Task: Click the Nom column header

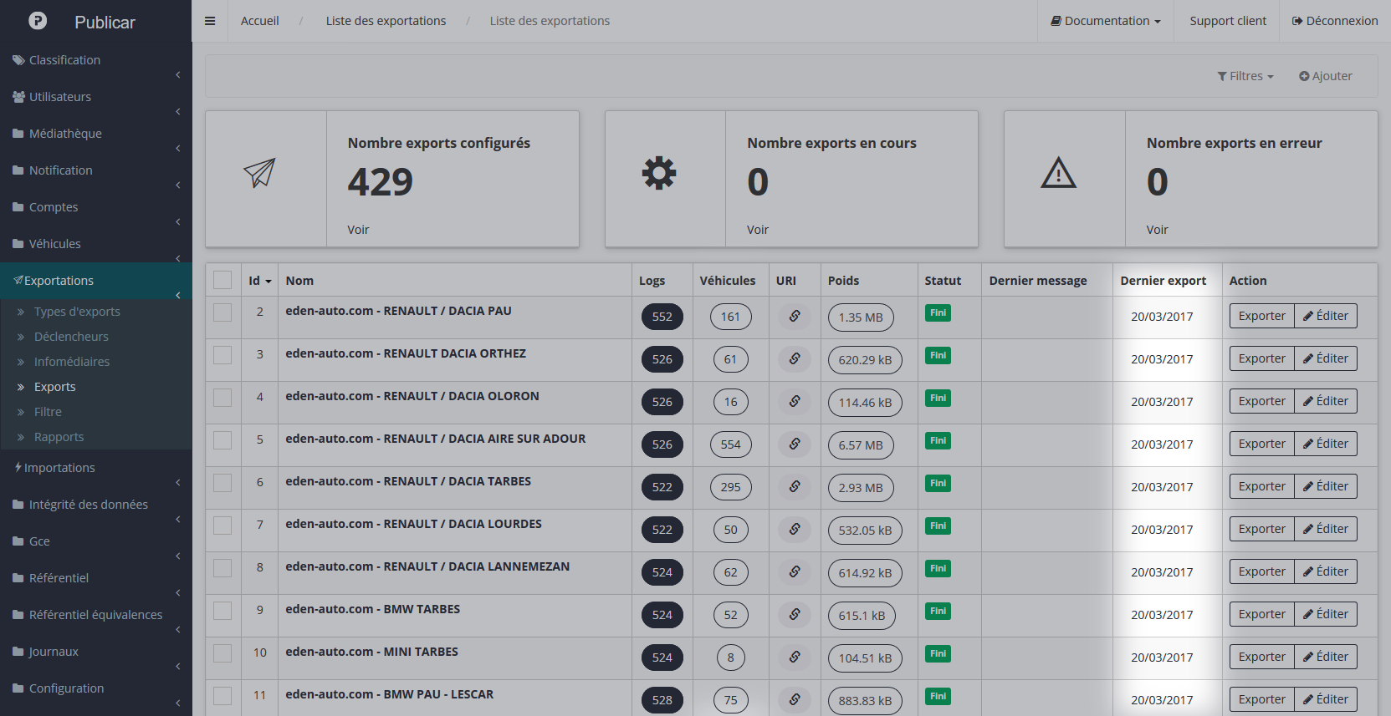Action: click(299, 281)
